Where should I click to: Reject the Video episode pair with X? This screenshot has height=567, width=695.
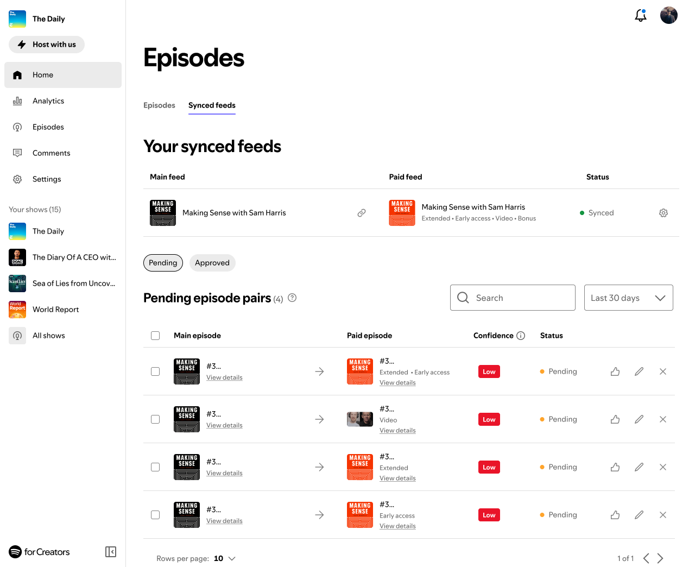(663, 419)
